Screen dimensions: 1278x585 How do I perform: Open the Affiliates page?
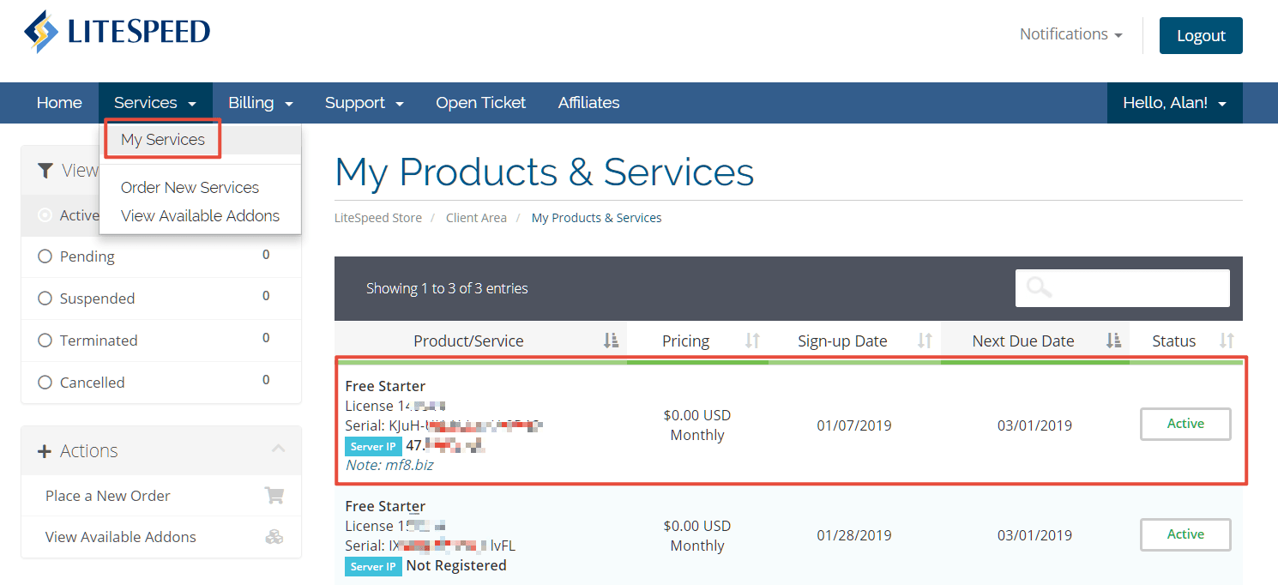[x=588, y=103]
